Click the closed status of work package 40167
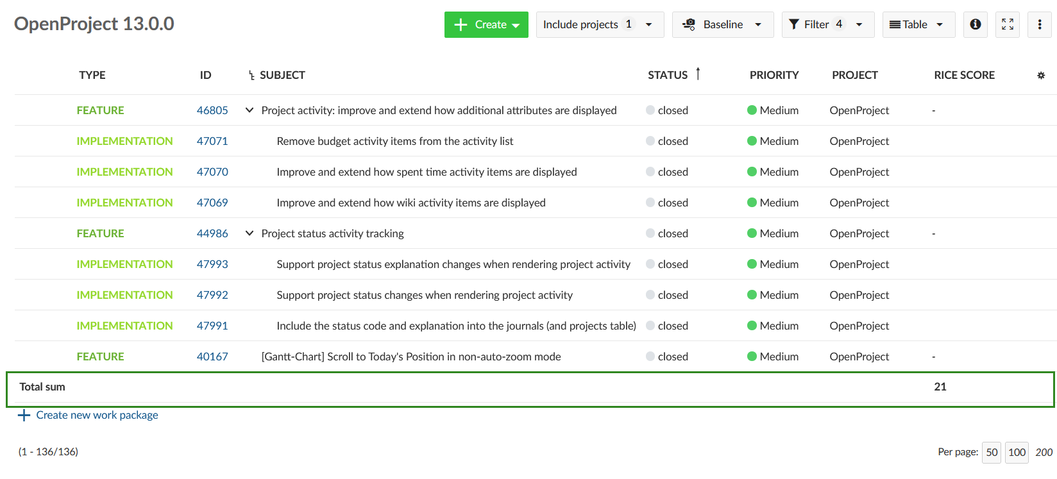Image resolution: width=1057 pixels, height=479 pixels. (672, 357)
